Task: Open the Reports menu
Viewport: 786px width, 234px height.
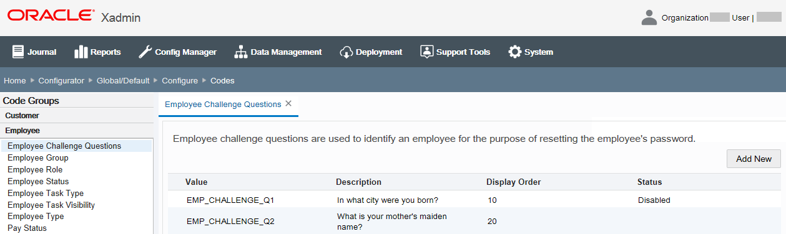Action: point(97,52)
